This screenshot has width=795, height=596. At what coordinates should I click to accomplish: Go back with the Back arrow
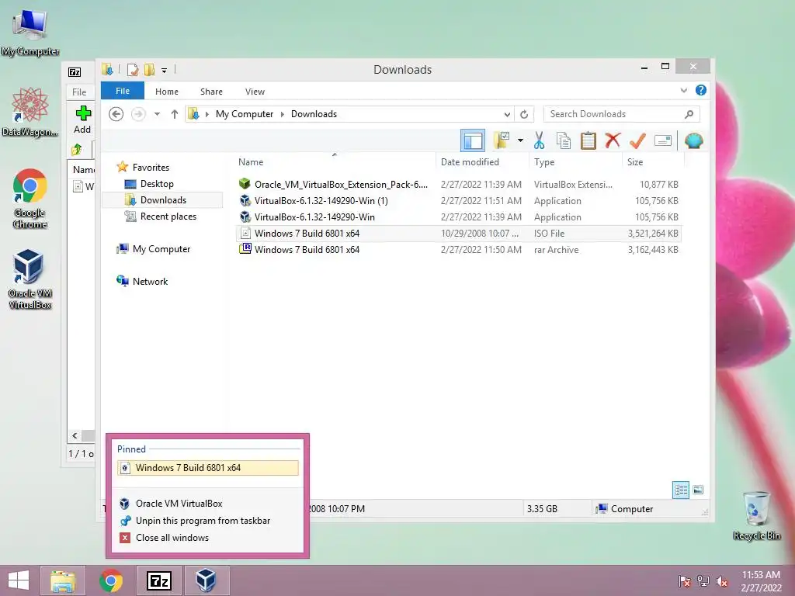116,114
